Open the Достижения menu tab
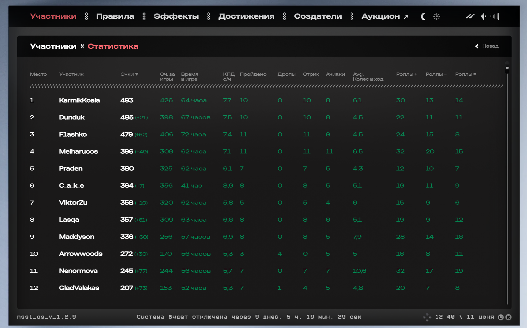 tap(246, 16)
